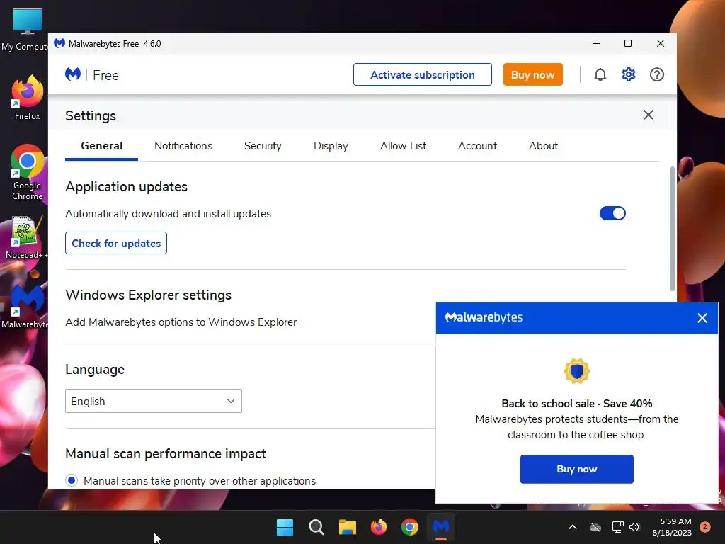Launch Firefox from the taskbar
This screenshot has height=544, width=725.
[x=379, y=527]
